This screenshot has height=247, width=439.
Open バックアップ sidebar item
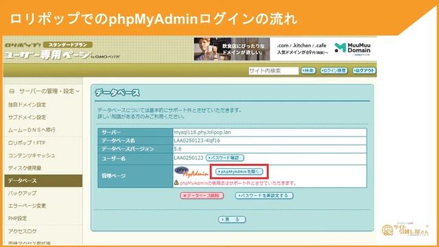point(22,193)
